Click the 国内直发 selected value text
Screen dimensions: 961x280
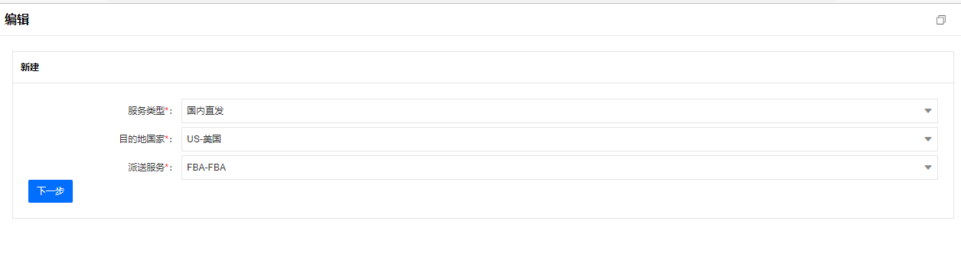(205, 111)
